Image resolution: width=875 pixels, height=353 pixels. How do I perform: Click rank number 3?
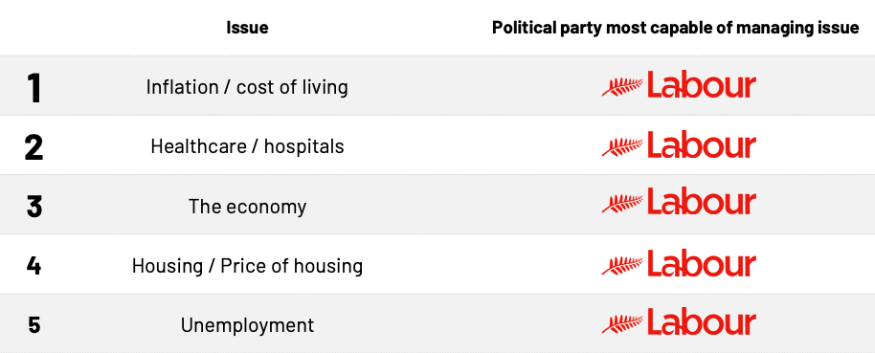(x=34, y=207)
